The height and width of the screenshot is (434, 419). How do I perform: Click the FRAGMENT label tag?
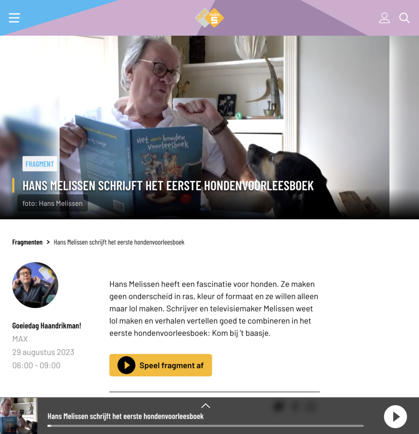[x=39, y=164]
